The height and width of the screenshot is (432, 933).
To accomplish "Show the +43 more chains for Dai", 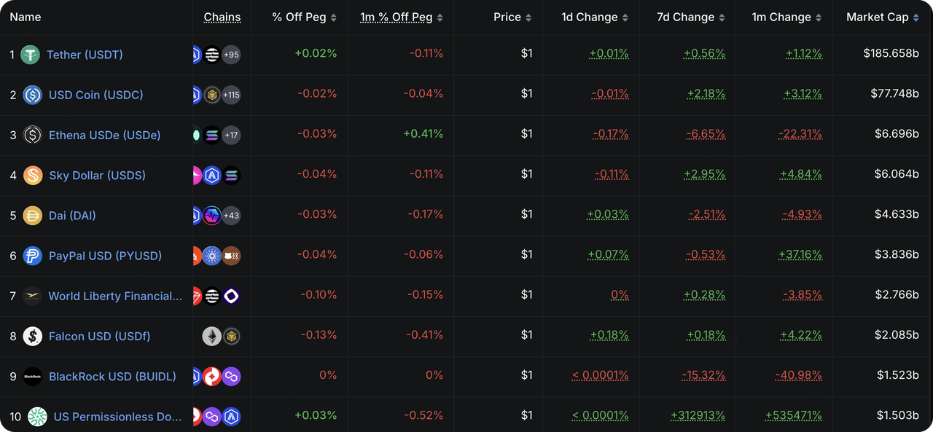I will [x=231, y=216].
